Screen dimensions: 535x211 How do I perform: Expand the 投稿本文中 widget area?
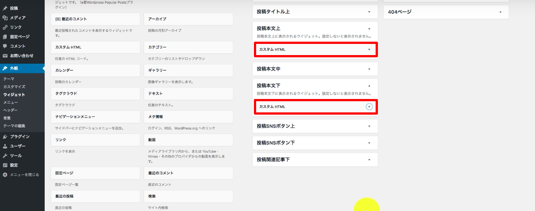pyautogui.click(x=369, y=69)
